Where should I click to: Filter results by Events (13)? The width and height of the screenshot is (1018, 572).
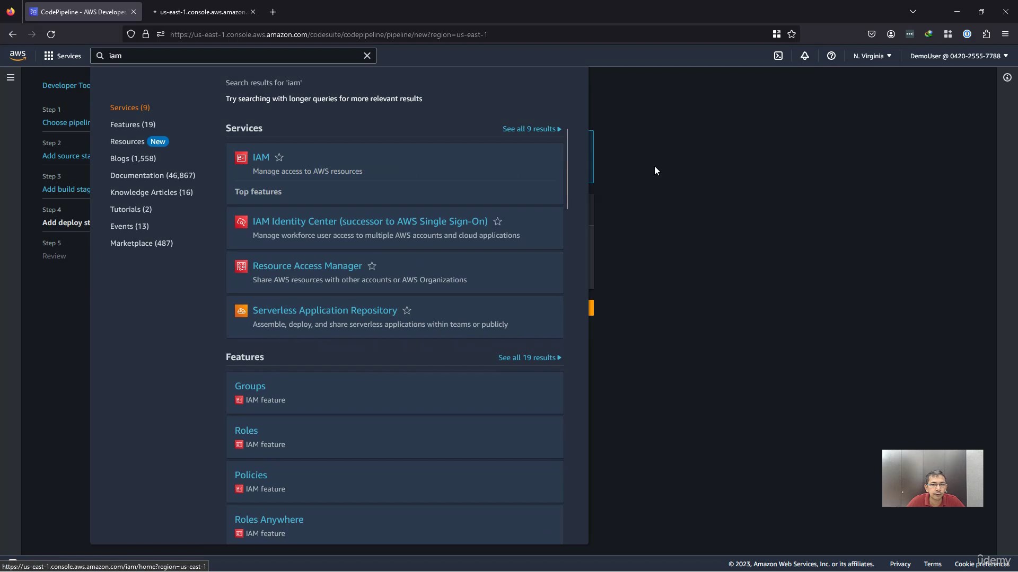(x=129, y=226)
